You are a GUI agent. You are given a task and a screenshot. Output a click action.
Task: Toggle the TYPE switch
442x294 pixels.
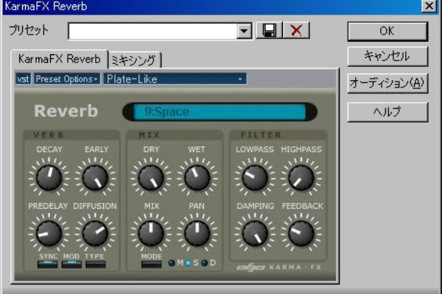96,264
